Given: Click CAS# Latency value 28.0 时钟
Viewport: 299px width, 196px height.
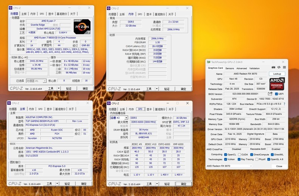Looking at the screenshot, I should point(157,46).
